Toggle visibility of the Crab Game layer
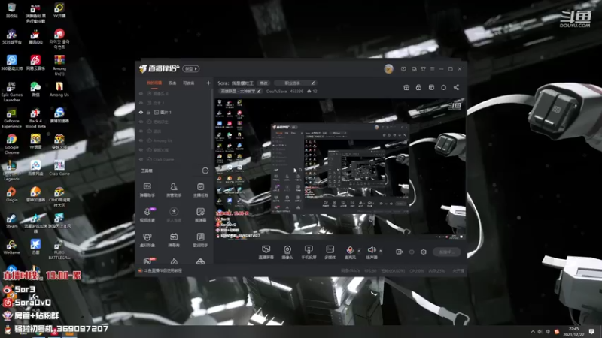The width and height of the screenshot is (602, 338). click(x=141, y=159)
